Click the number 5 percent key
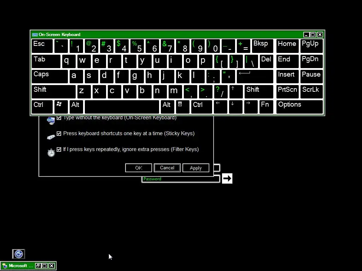Image resolution: width=362 pixels, height=271 pixels. (x=137, y=46)
